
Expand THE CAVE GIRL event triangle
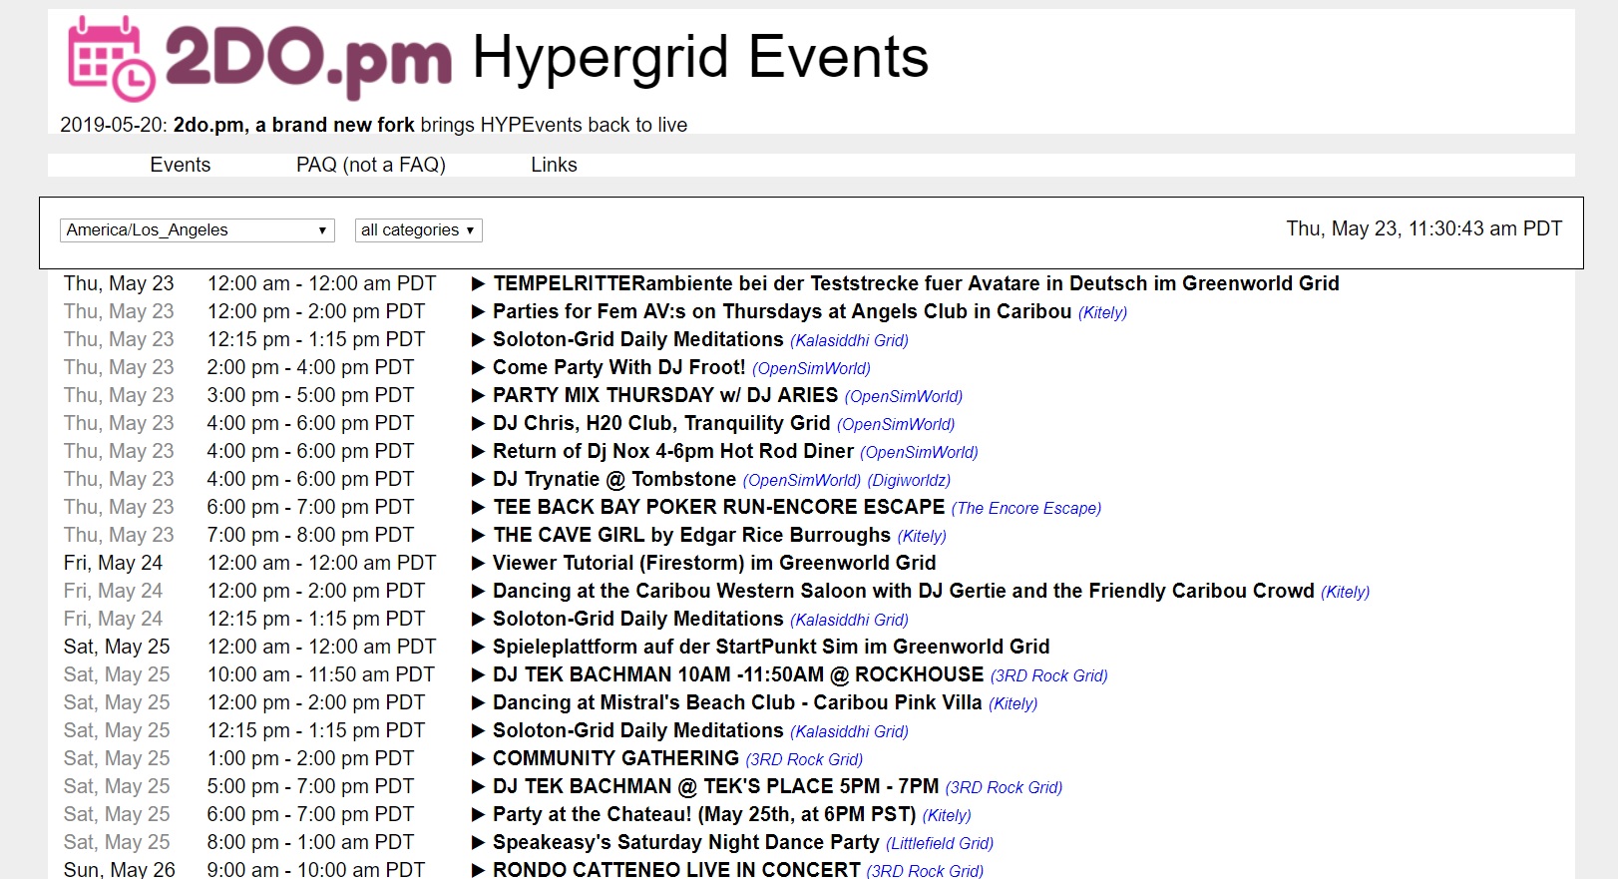click(478, 536)
